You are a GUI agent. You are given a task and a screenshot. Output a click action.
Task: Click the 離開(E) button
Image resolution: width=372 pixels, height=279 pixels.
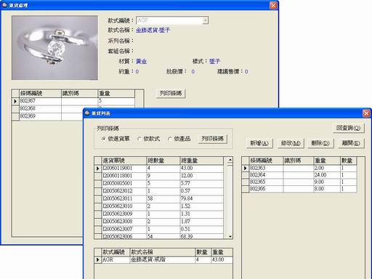coord(351,143)
